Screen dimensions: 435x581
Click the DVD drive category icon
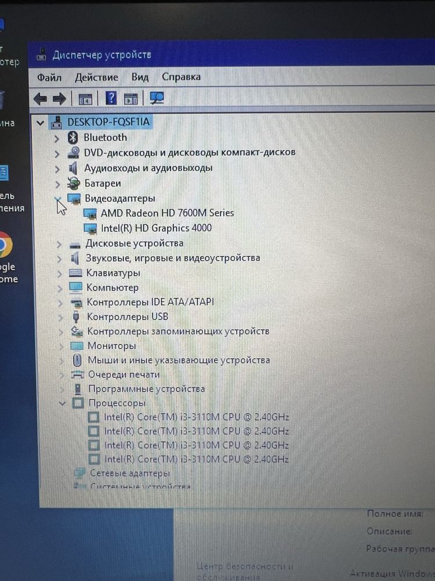pos(74,153)
